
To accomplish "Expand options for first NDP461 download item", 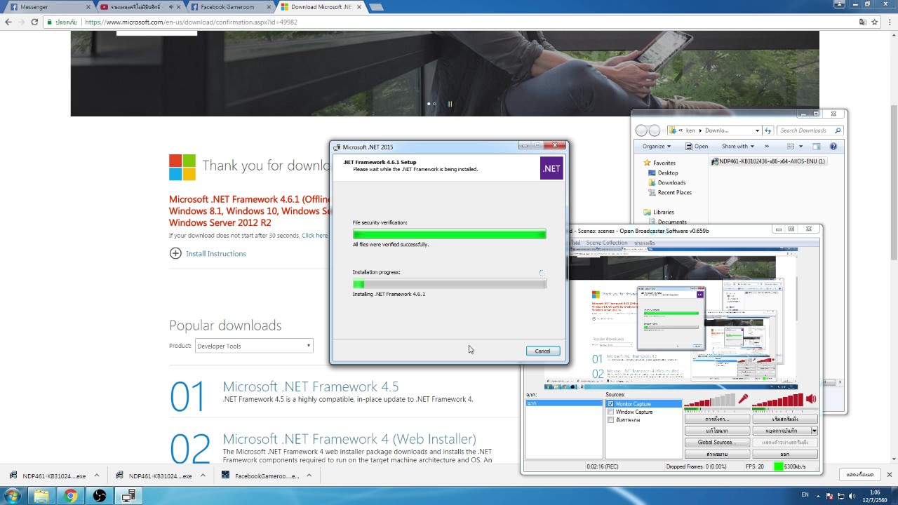I will 97,475.
